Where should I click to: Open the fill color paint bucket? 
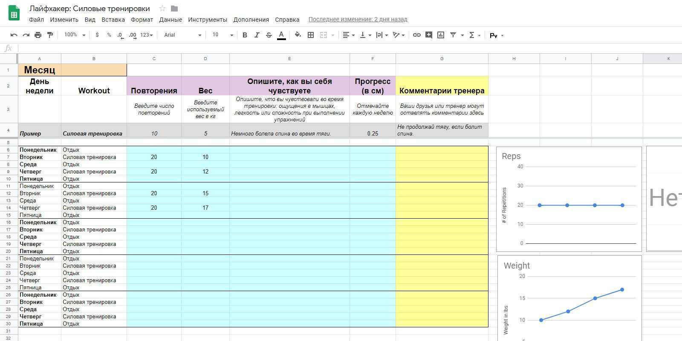pyautogui.click(x=298, y=35)
